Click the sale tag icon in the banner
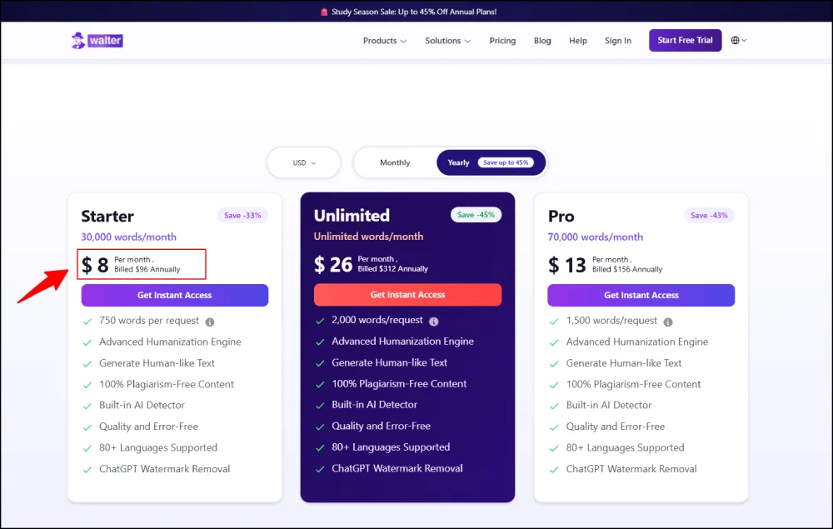This screenshot has height=529, width=833. point(325,11)
